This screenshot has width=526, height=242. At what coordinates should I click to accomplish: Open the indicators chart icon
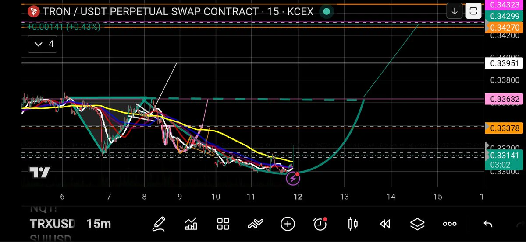coord(191,224)
